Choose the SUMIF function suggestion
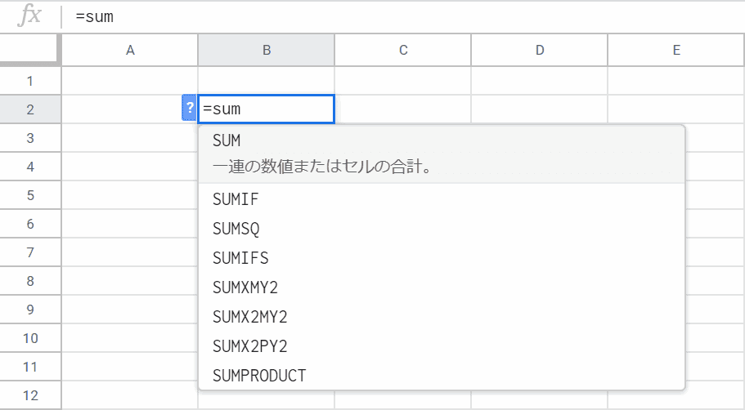The height and width of the screenshot is (410, 745). pyautogui.click(x=442, y=199)
